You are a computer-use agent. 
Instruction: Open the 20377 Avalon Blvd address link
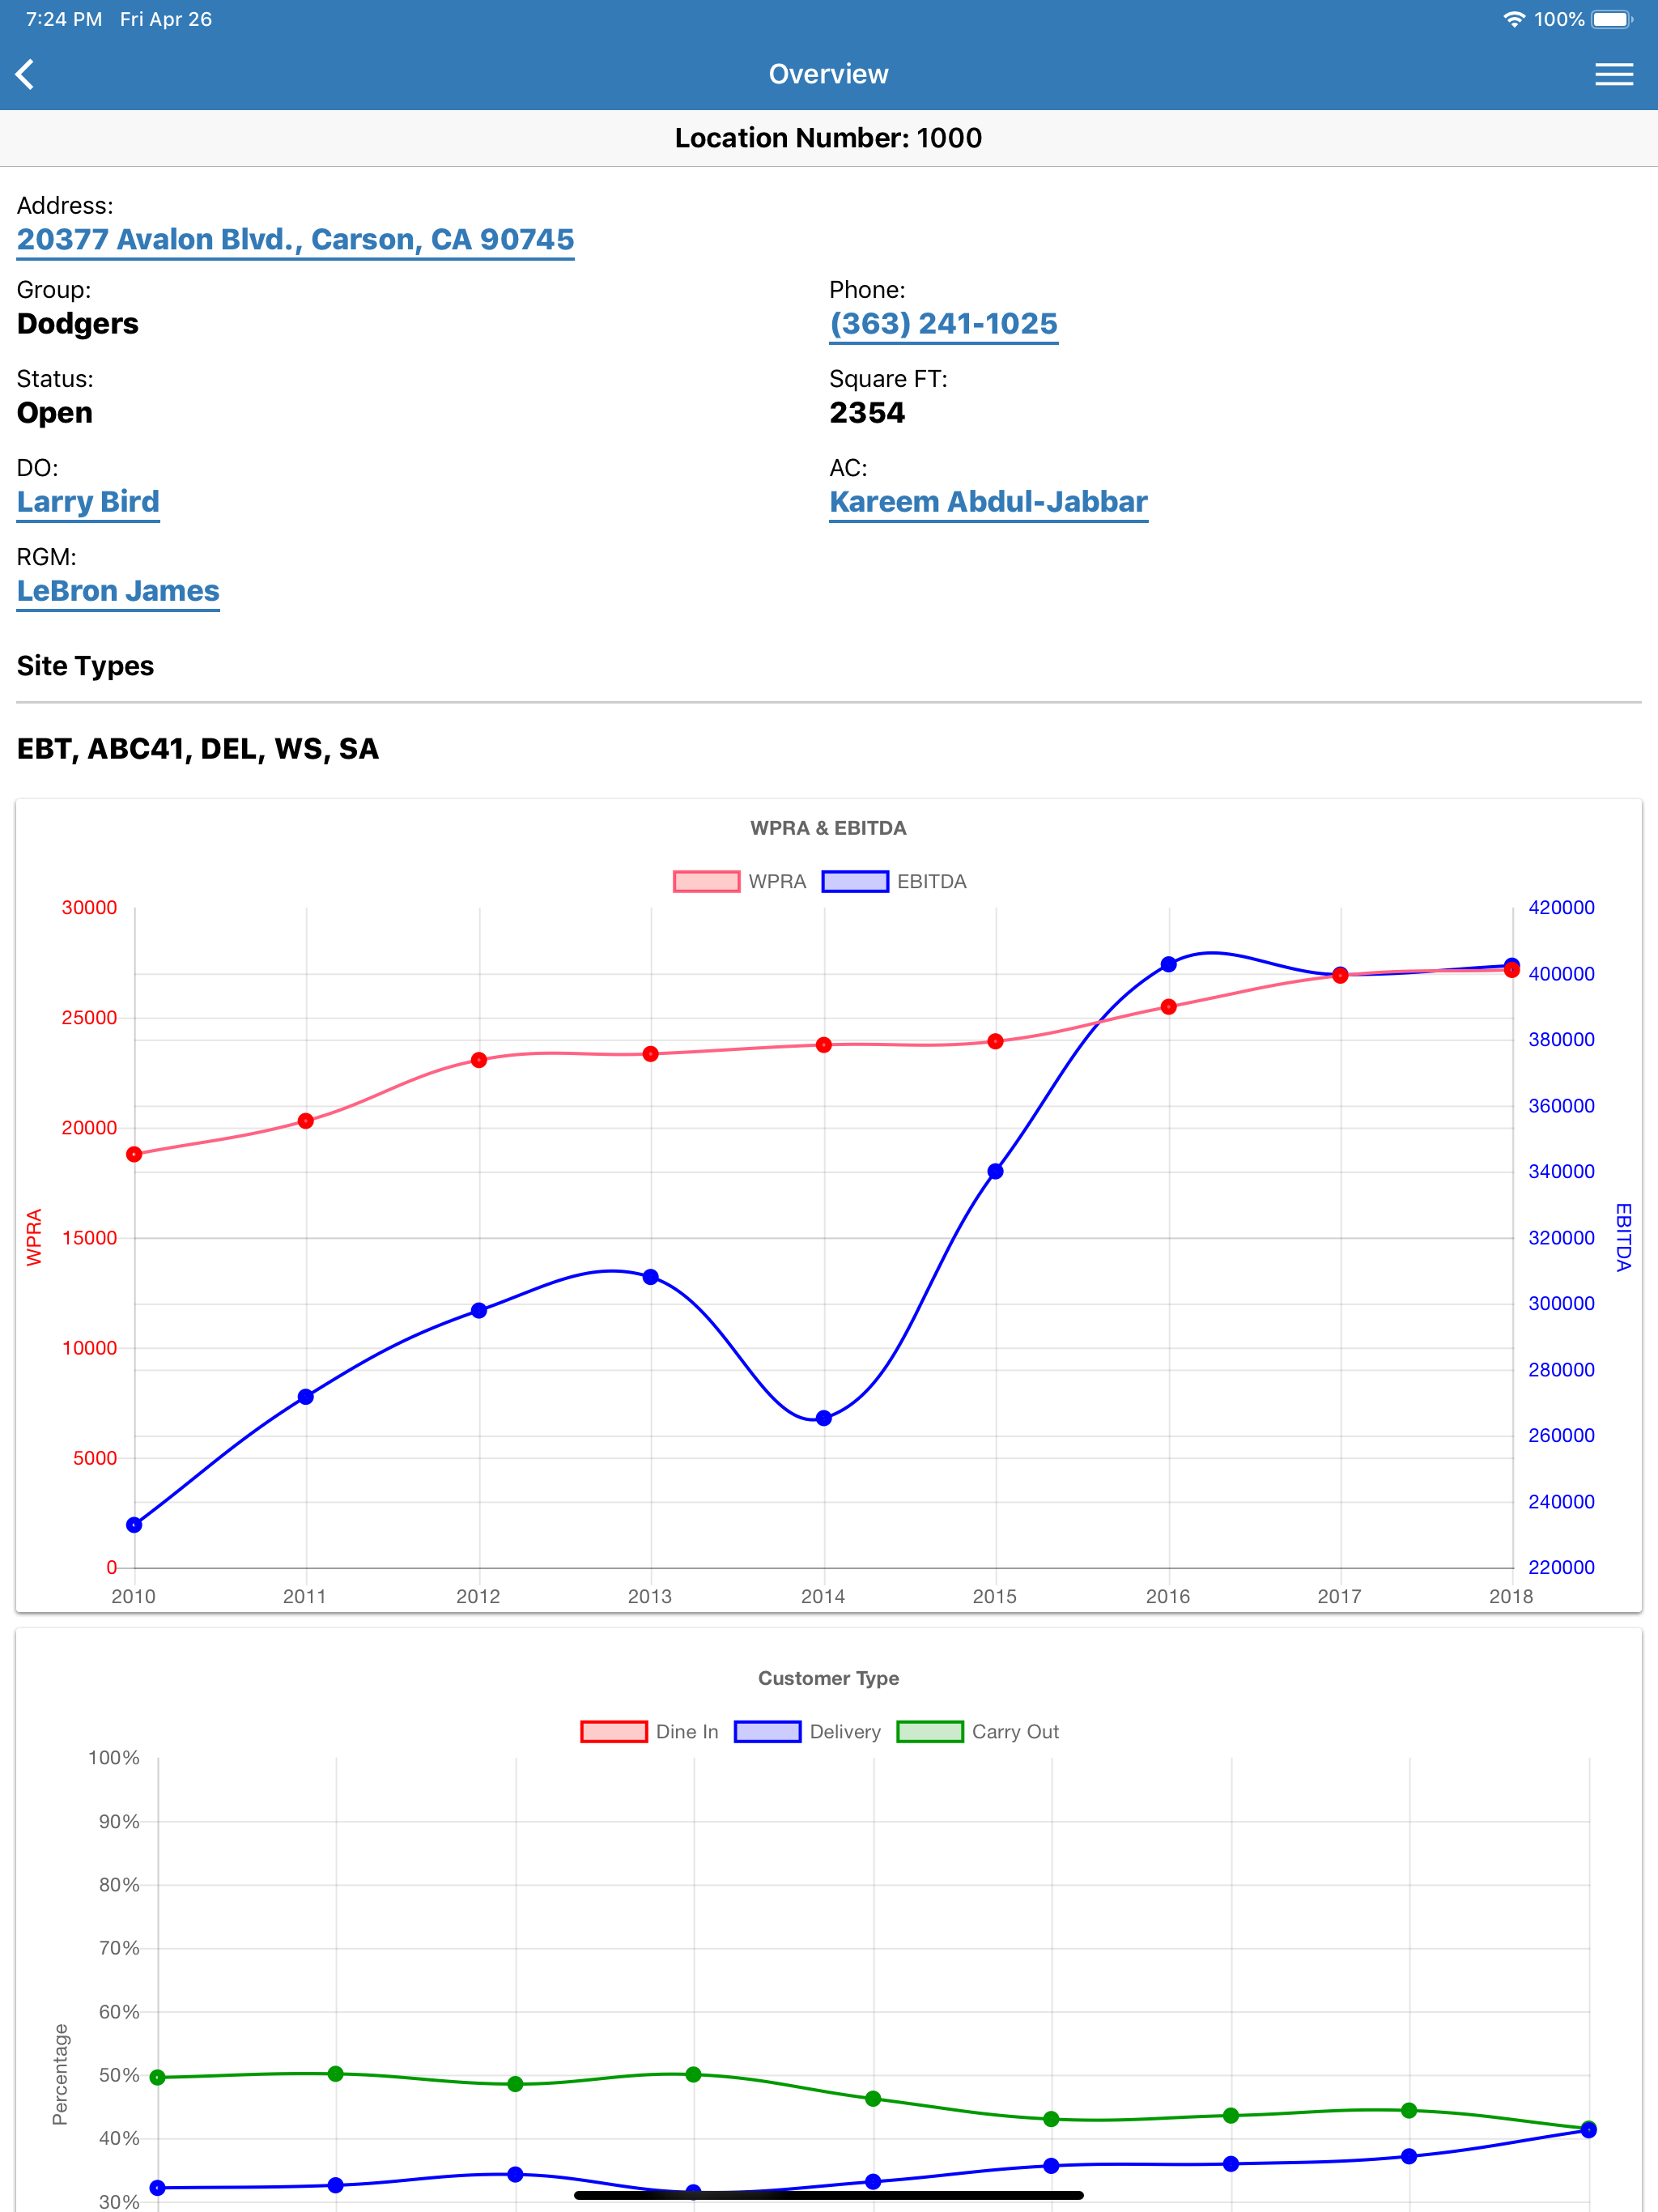(x=295, y=240)
